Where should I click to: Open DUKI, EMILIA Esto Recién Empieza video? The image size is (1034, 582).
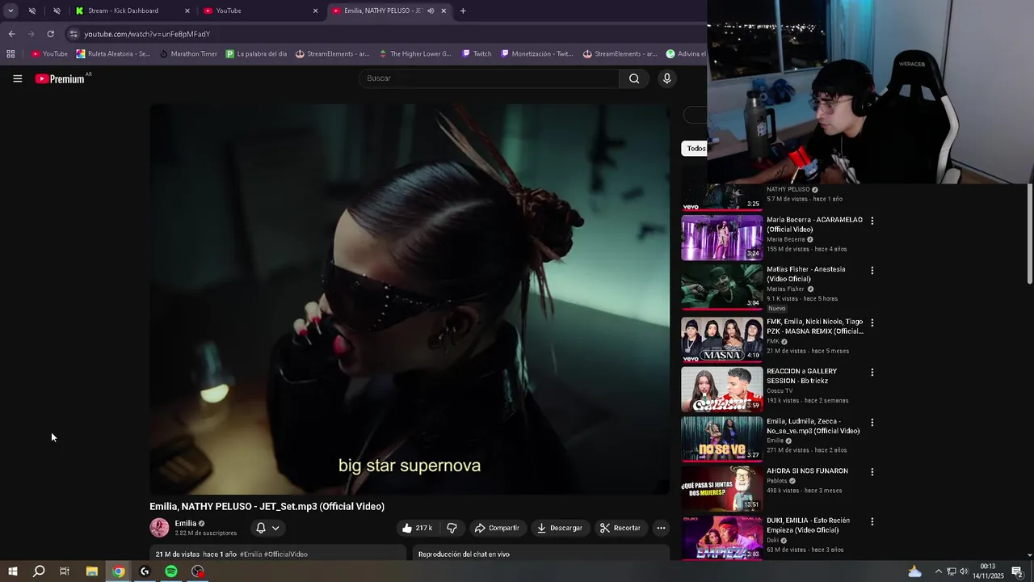(x=721, y=538)
